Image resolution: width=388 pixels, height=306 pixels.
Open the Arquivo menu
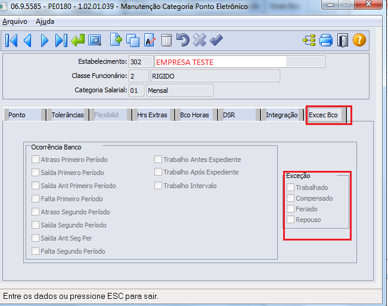(x=15, y=21)
